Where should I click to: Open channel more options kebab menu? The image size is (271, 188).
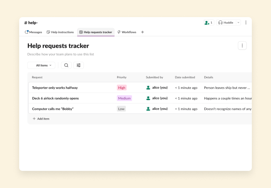(246, 23)
